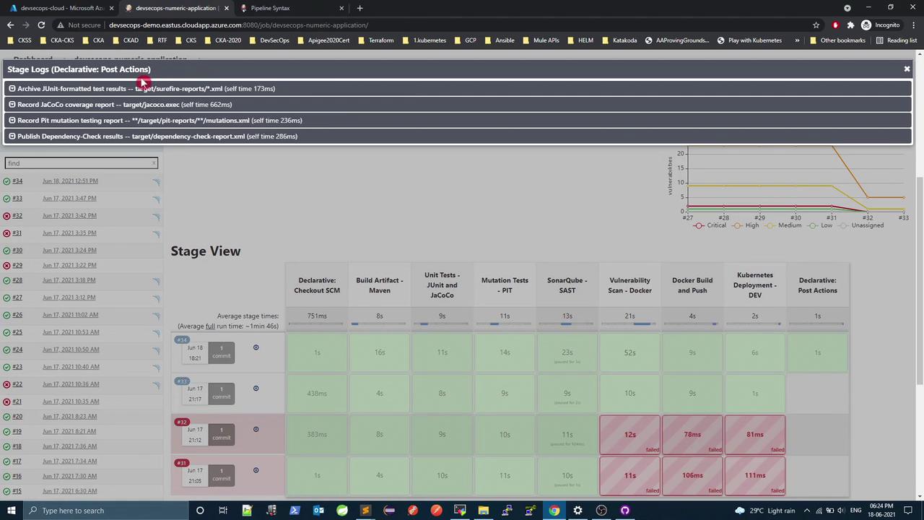Open failed Vulnerability Scan cell of build #32
This screenshot has height=520, width=924.
629,435
